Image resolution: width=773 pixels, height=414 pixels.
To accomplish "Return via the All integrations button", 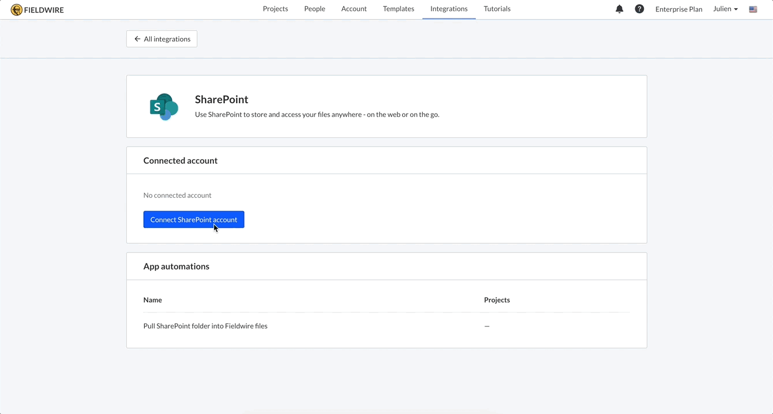I will 162,39.
